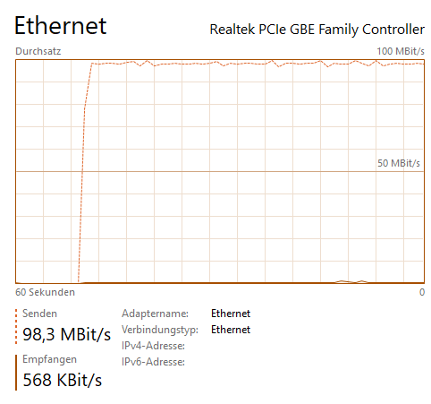Select the Ethernet value next to Adaptername

(x=231, y=314)
